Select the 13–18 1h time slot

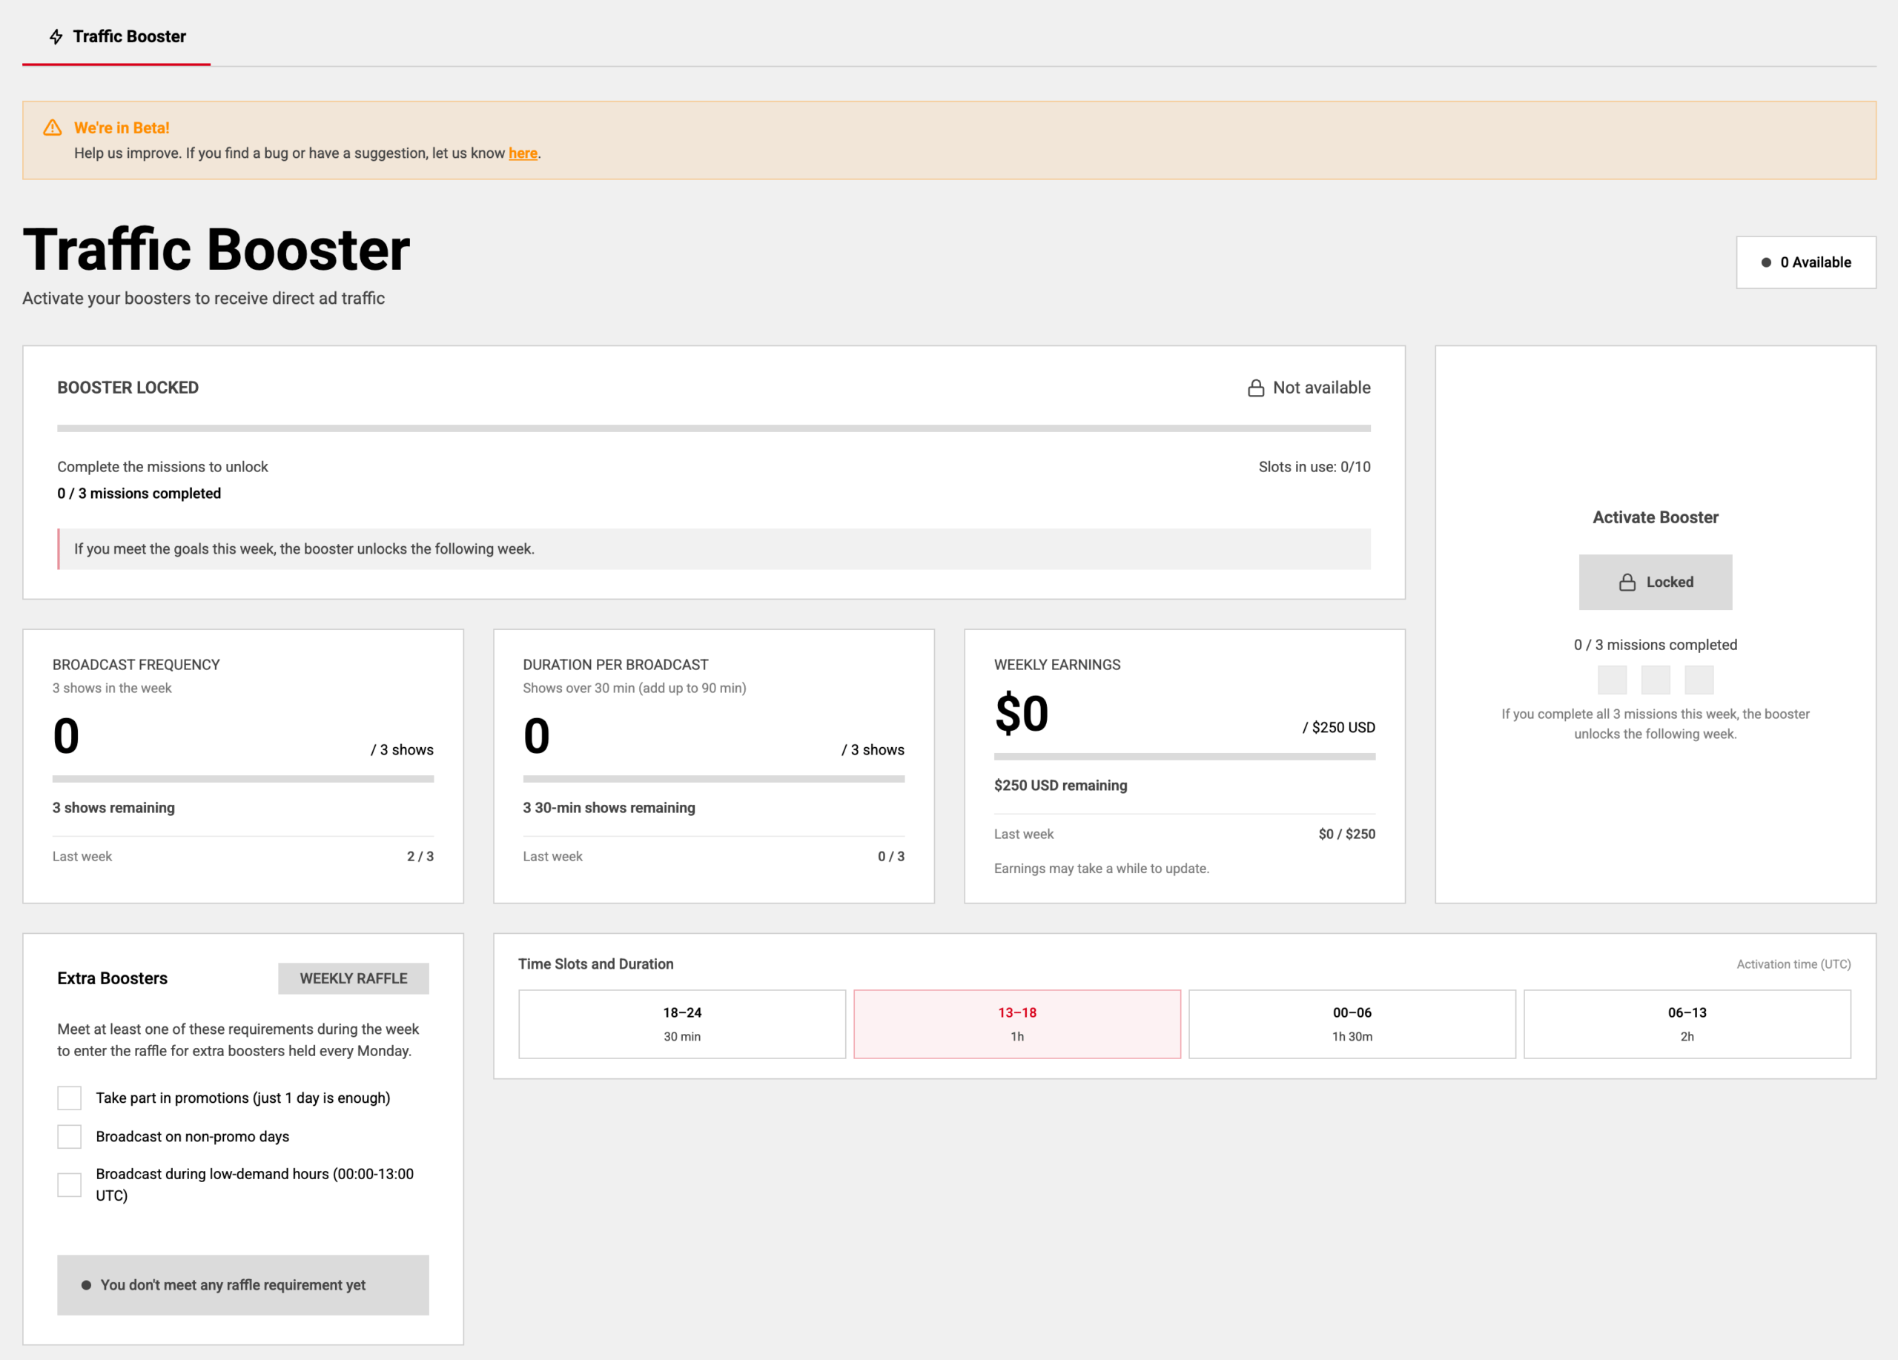pos(1016,1024)
